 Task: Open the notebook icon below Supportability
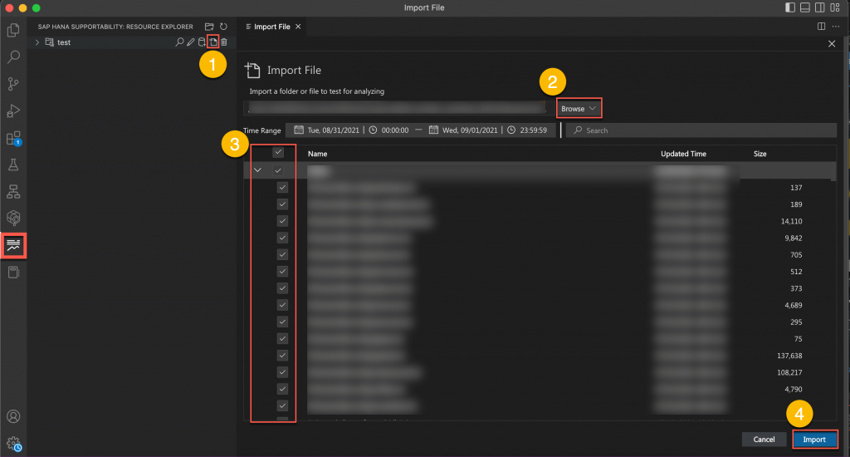click(13, 272)
